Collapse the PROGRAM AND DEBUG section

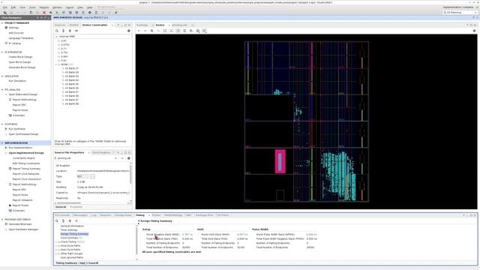pyautogui.click(x=2, y=220)
